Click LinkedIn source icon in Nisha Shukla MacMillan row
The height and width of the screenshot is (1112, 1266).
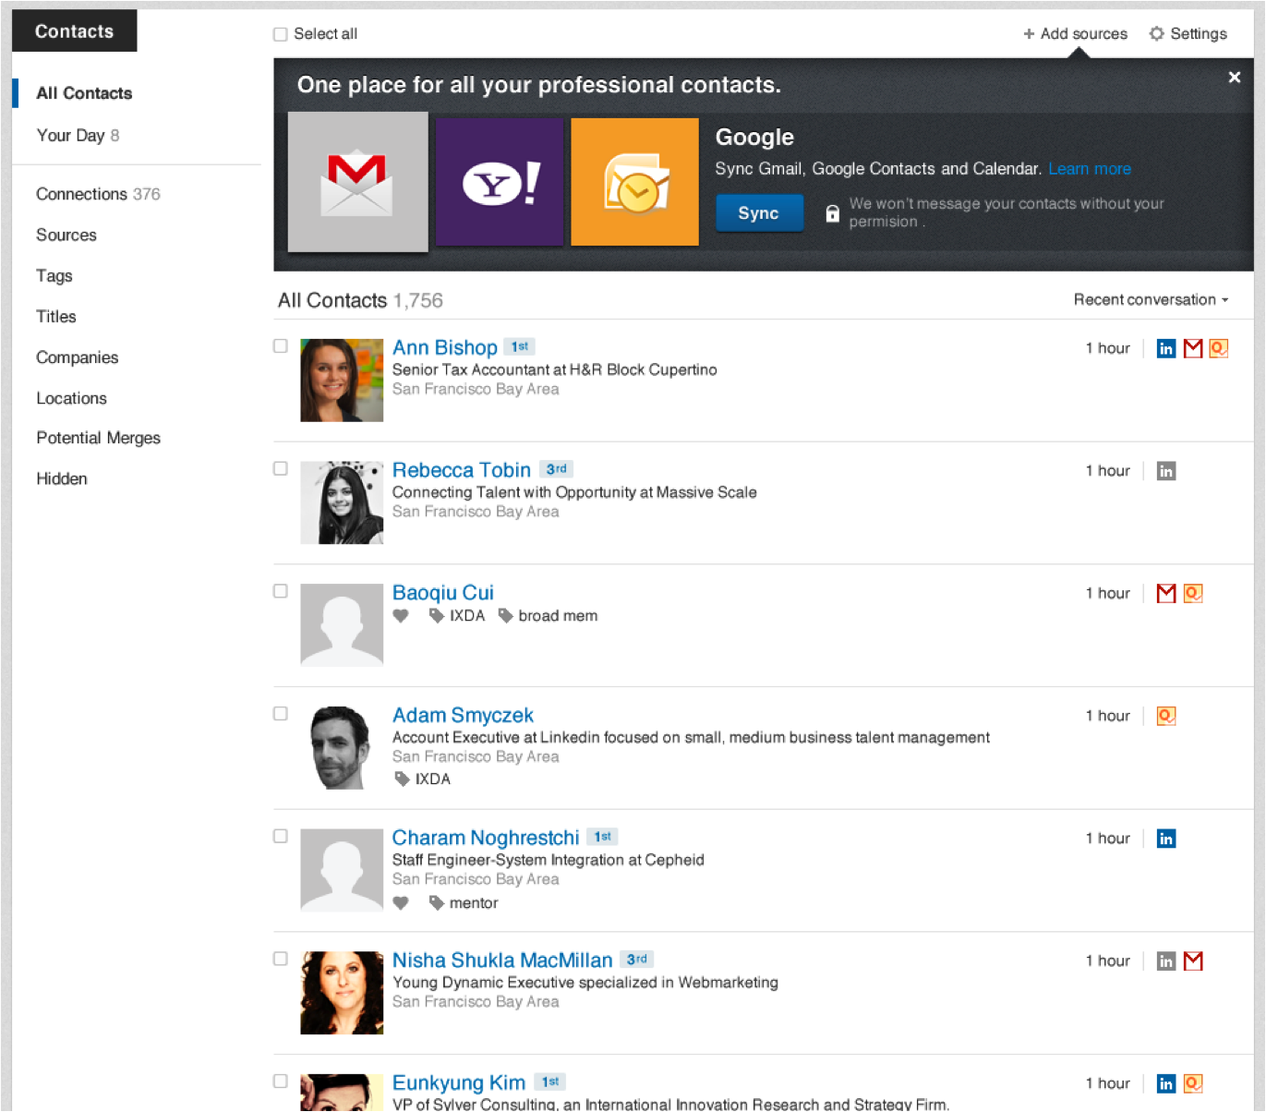(1166, 961)
